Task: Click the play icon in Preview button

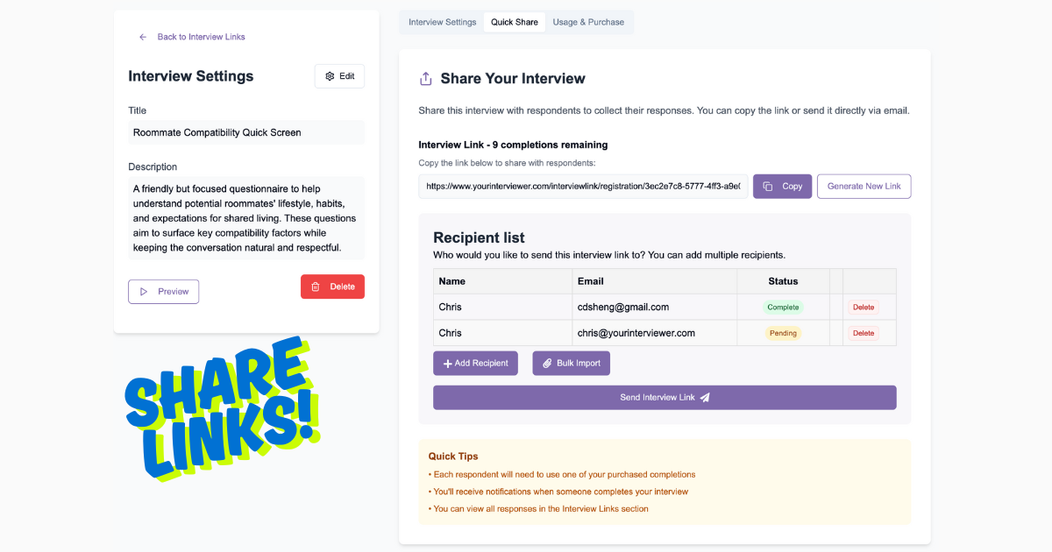Action: pyautogui.click(x=145, y=292)
